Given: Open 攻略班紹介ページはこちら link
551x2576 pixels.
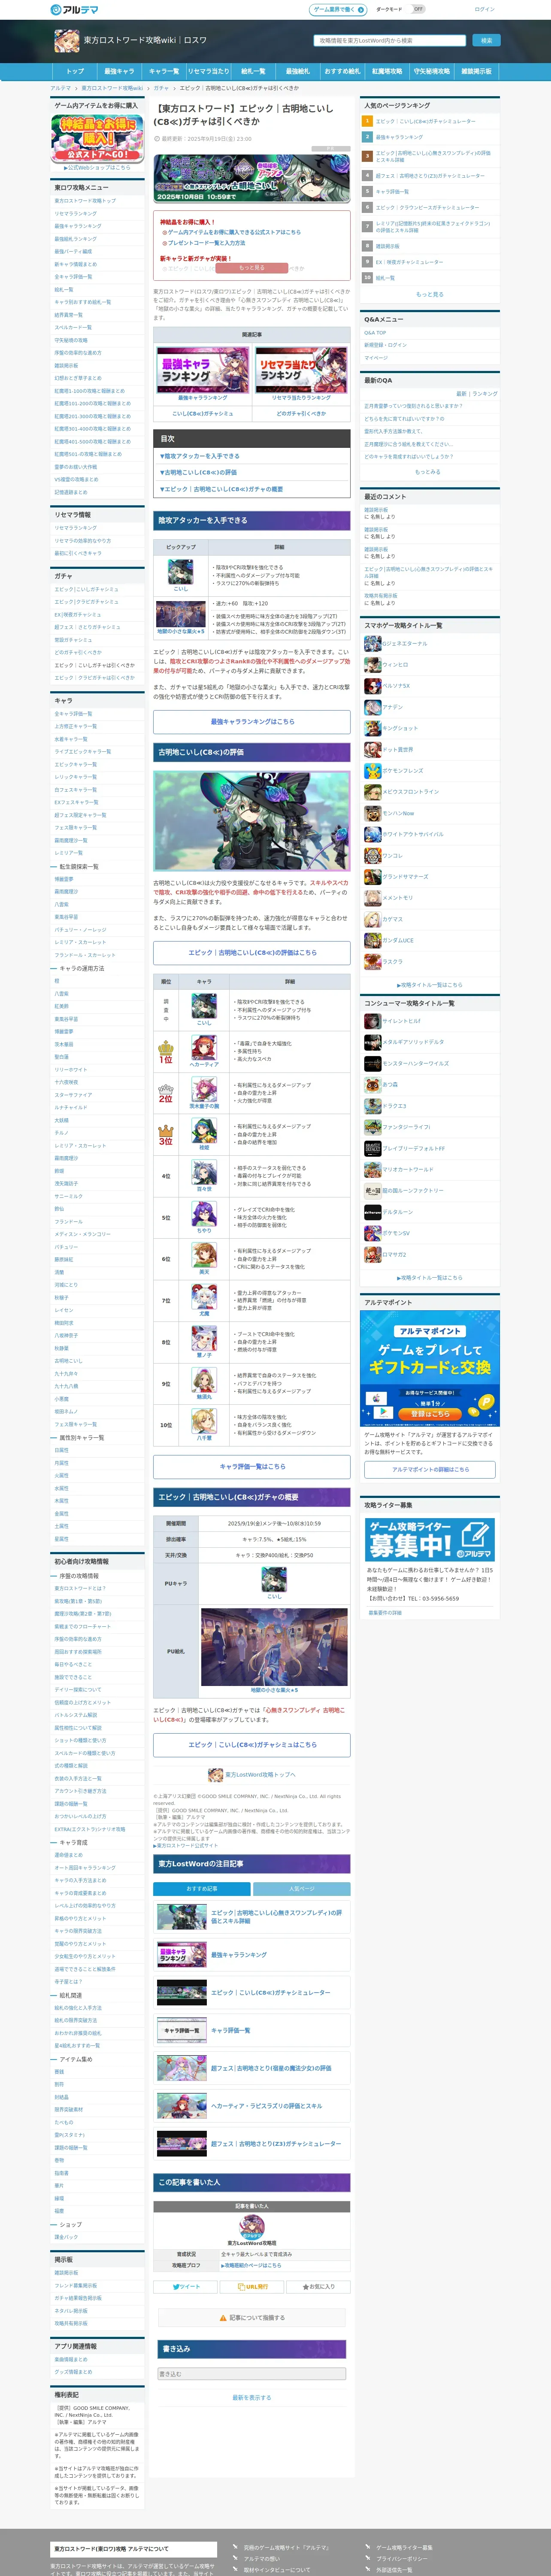Looking at the screenshot, I should [251, 2265].
